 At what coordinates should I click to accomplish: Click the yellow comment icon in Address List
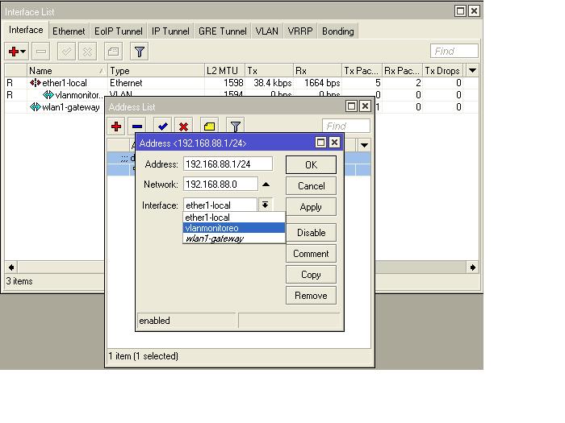(x=210, y=126)
